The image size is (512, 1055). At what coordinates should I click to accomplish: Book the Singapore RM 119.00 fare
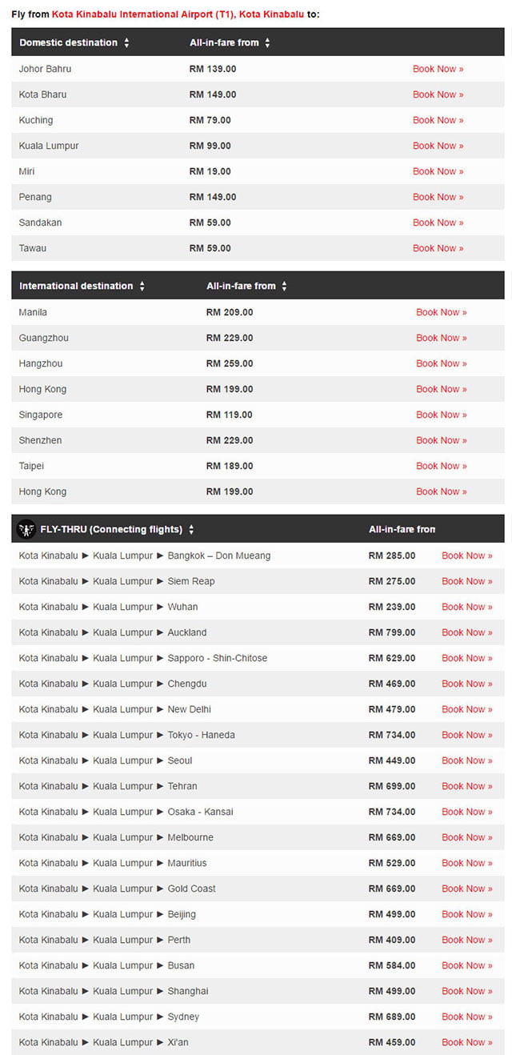pos(442,415)
